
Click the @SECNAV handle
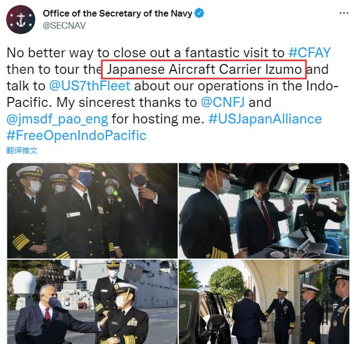64,25
